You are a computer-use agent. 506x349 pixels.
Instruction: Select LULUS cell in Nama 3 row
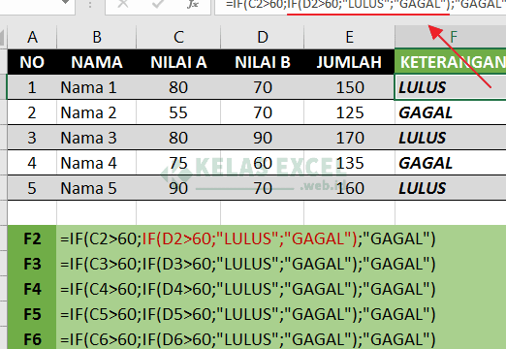(451, 138)
